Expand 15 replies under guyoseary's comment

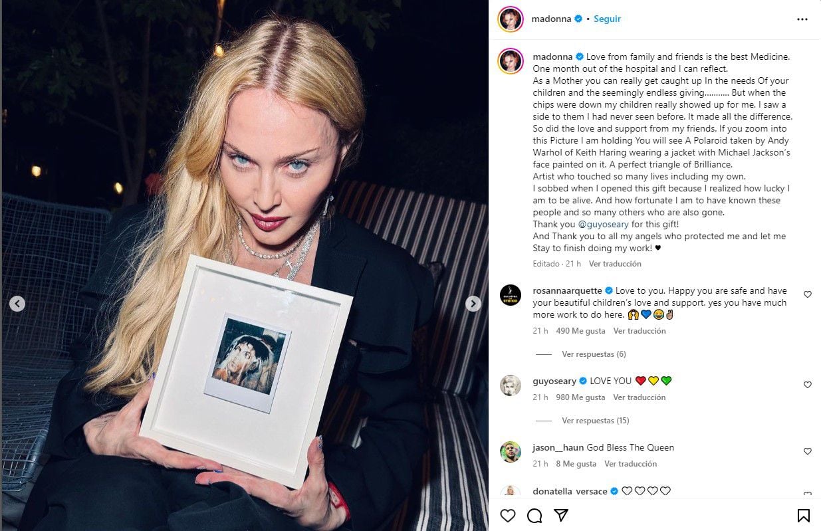(595, 421)
